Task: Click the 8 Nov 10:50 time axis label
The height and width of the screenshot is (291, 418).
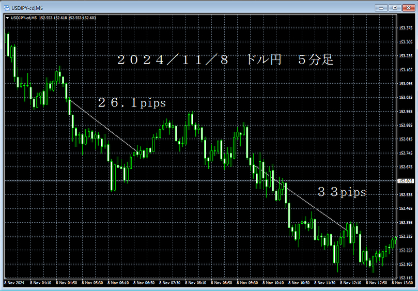Action: click(x=299, y=283)
